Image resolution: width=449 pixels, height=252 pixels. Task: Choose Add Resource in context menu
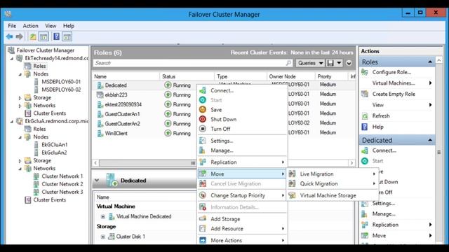click(x=242, y=229)
